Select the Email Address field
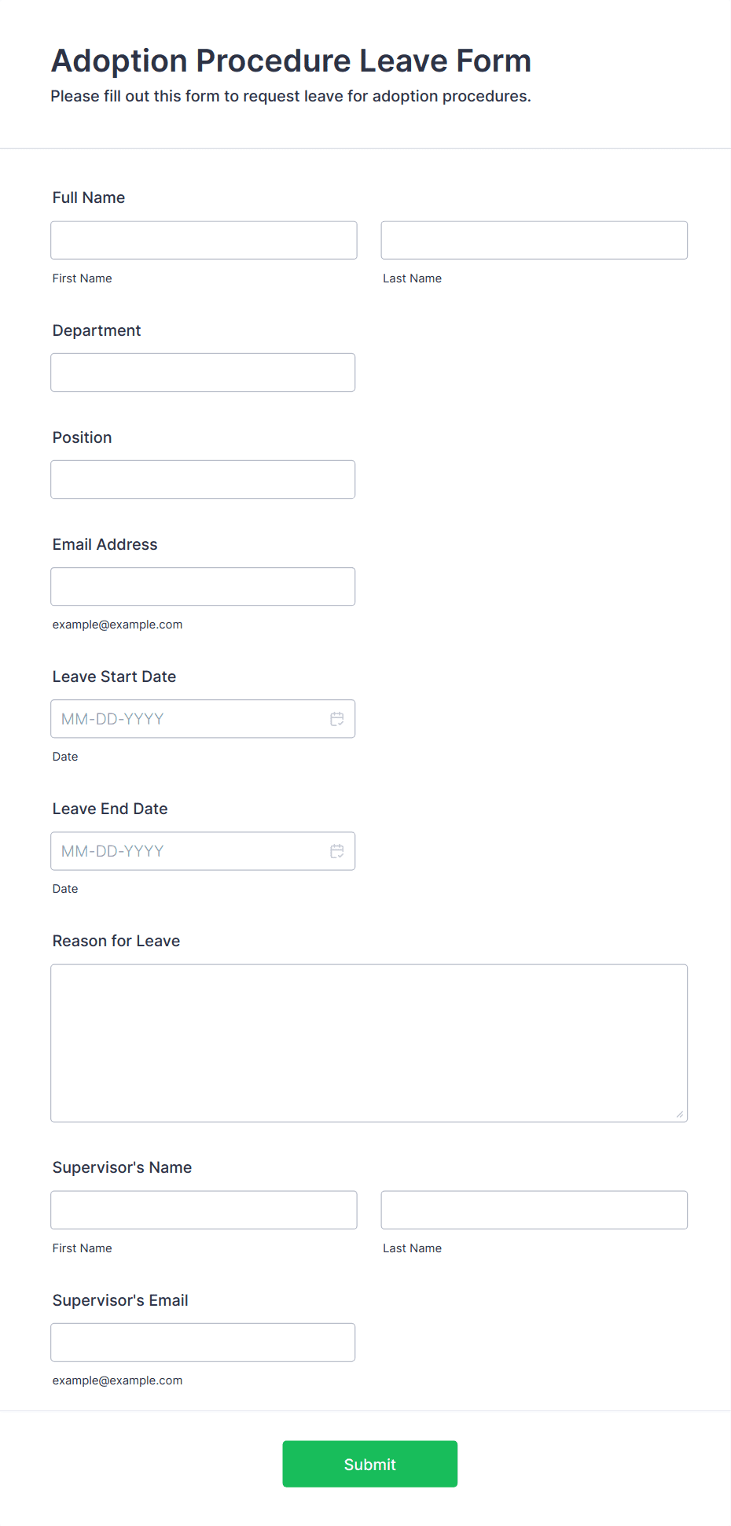Image resolution: width=731 pixels, height=1526 pixels. [x=203, y=586]
